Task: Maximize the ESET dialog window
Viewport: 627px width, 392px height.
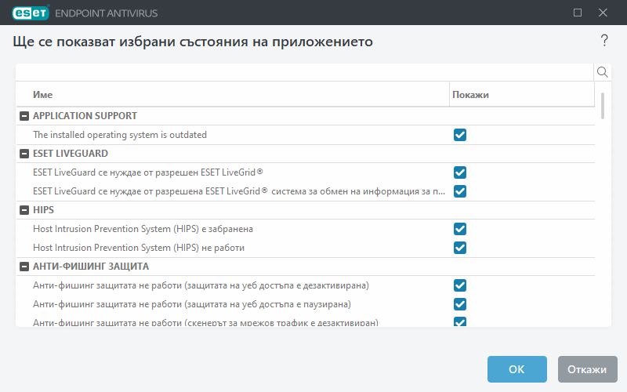Action: click(x=578, y=13)
